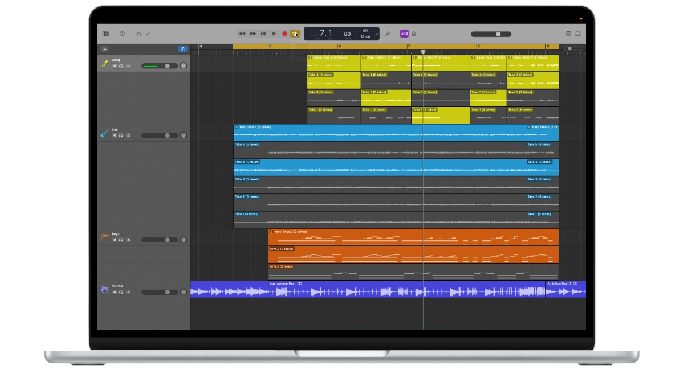Open take menu on bas Take 4 region

pyautogui.click(x=237, y=127)
